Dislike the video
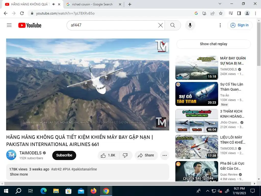 click(125, 155)
